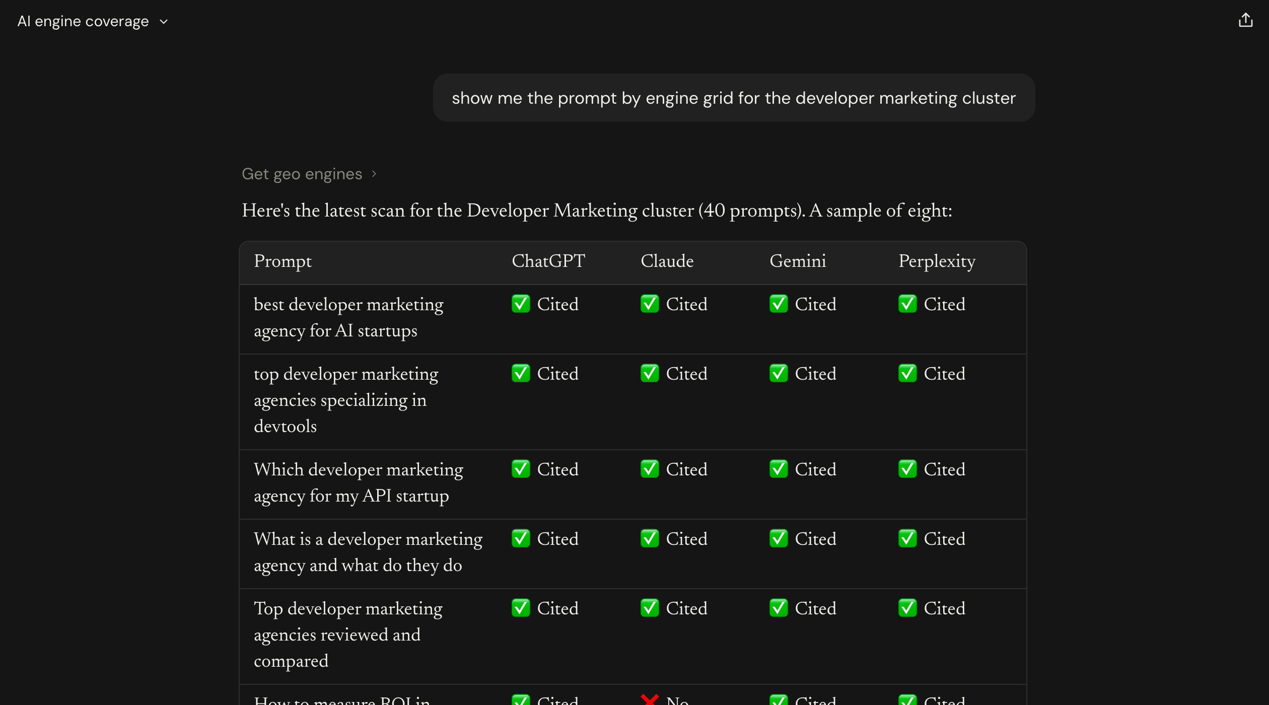1269x705 pixels.
Task: Click Gemini Cited cell for 'API startup' row
Action: point(803,469)
